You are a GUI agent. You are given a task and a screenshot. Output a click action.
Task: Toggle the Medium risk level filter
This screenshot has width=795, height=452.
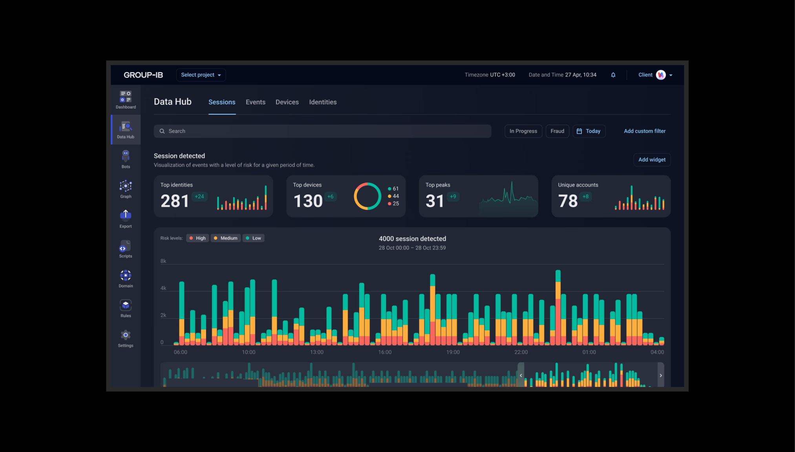click(226, 238)
